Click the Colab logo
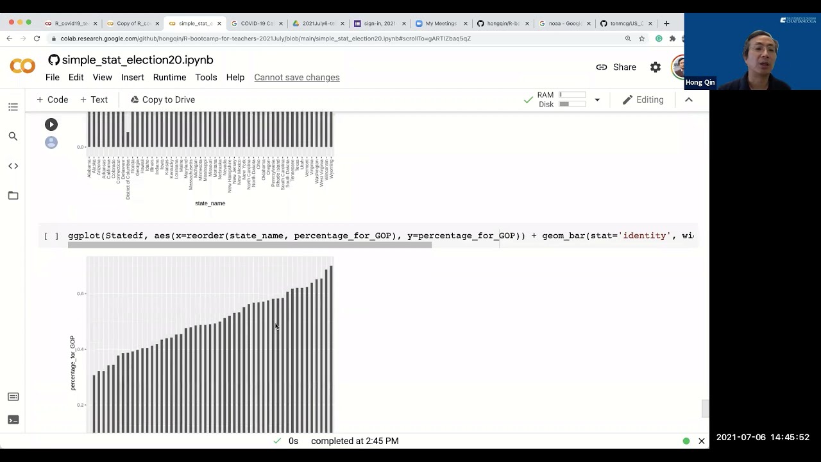Viewport: 821px width, 462px height. click(22, 66)
